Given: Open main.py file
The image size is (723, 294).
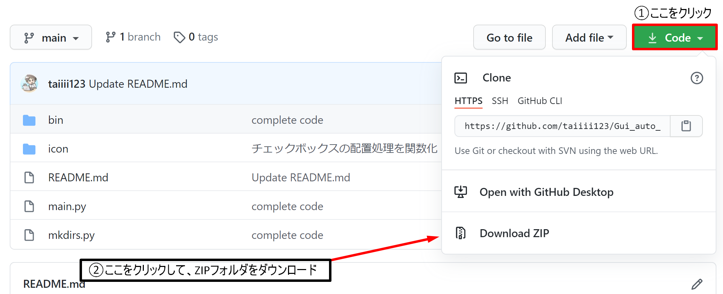Looking at the screenshot, I should 67,207.
